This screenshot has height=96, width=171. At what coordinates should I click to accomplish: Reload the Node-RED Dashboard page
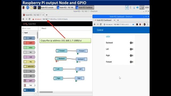pos(101,24)
